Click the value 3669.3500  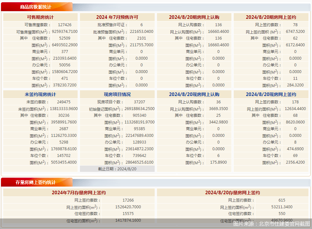[x=218, y=109]
